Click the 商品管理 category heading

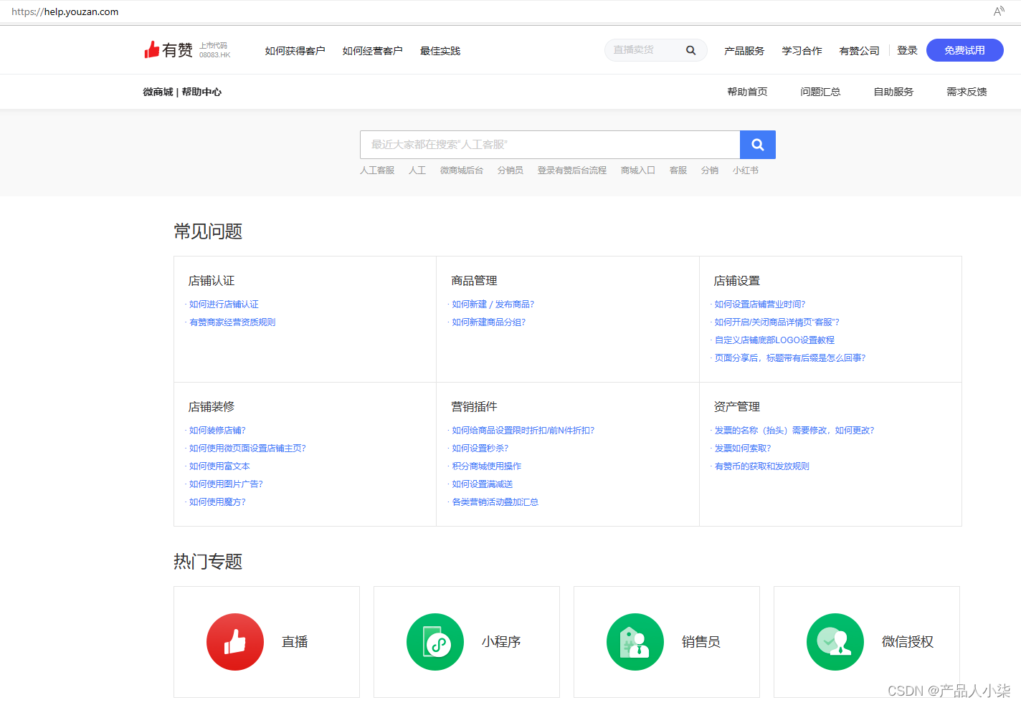(474, 281)
